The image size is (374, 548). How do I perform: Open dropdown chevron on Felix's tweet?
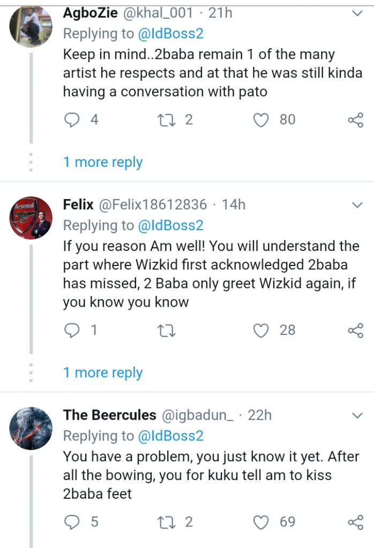357,205
